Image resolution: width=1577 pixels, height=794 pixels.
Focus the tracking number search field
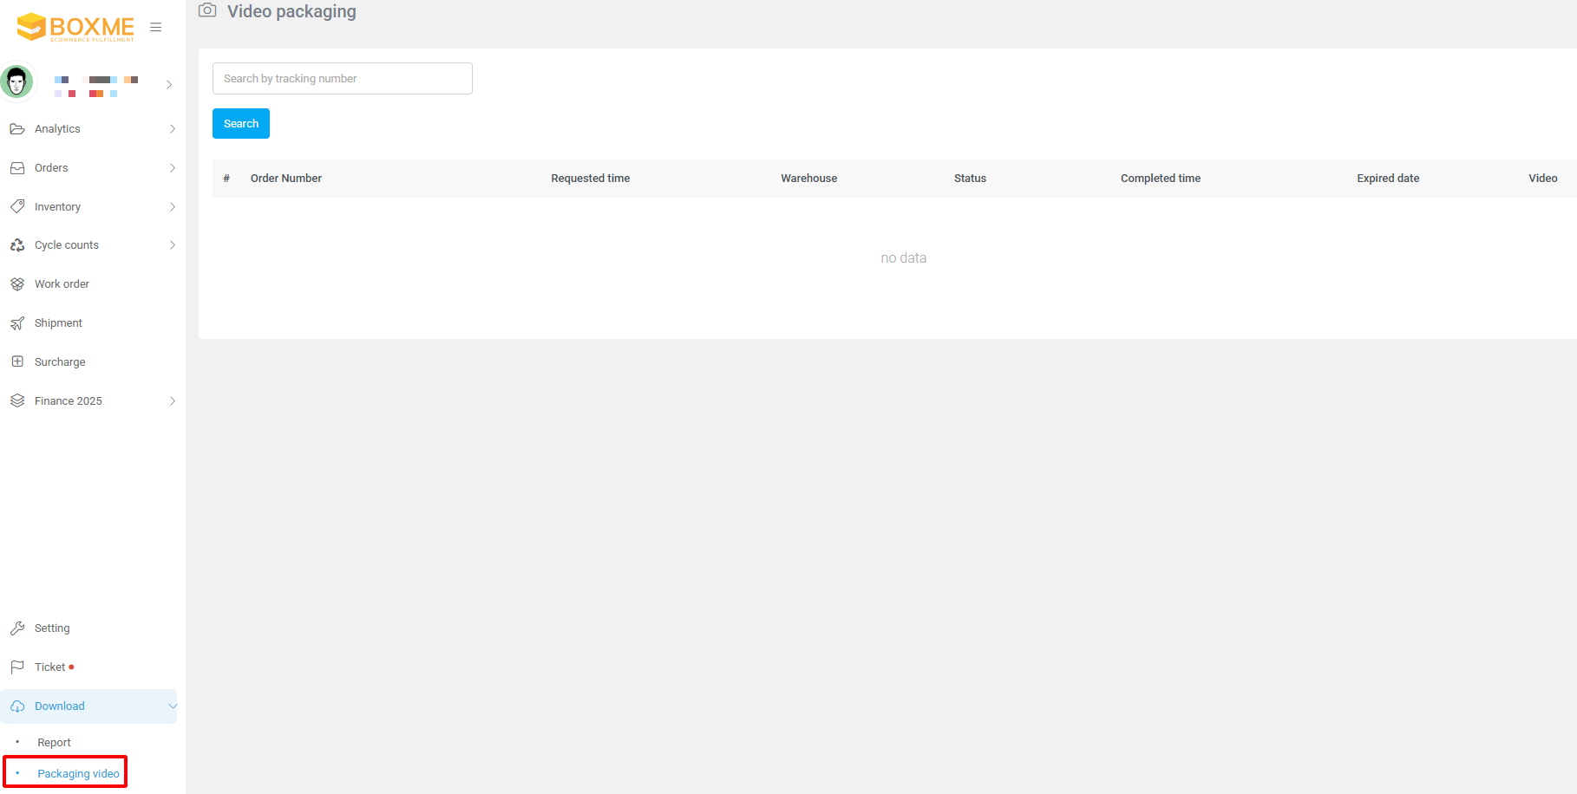(342, 79)
